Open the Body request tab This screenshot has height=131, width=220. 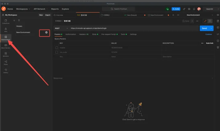(x=95, y=34)
